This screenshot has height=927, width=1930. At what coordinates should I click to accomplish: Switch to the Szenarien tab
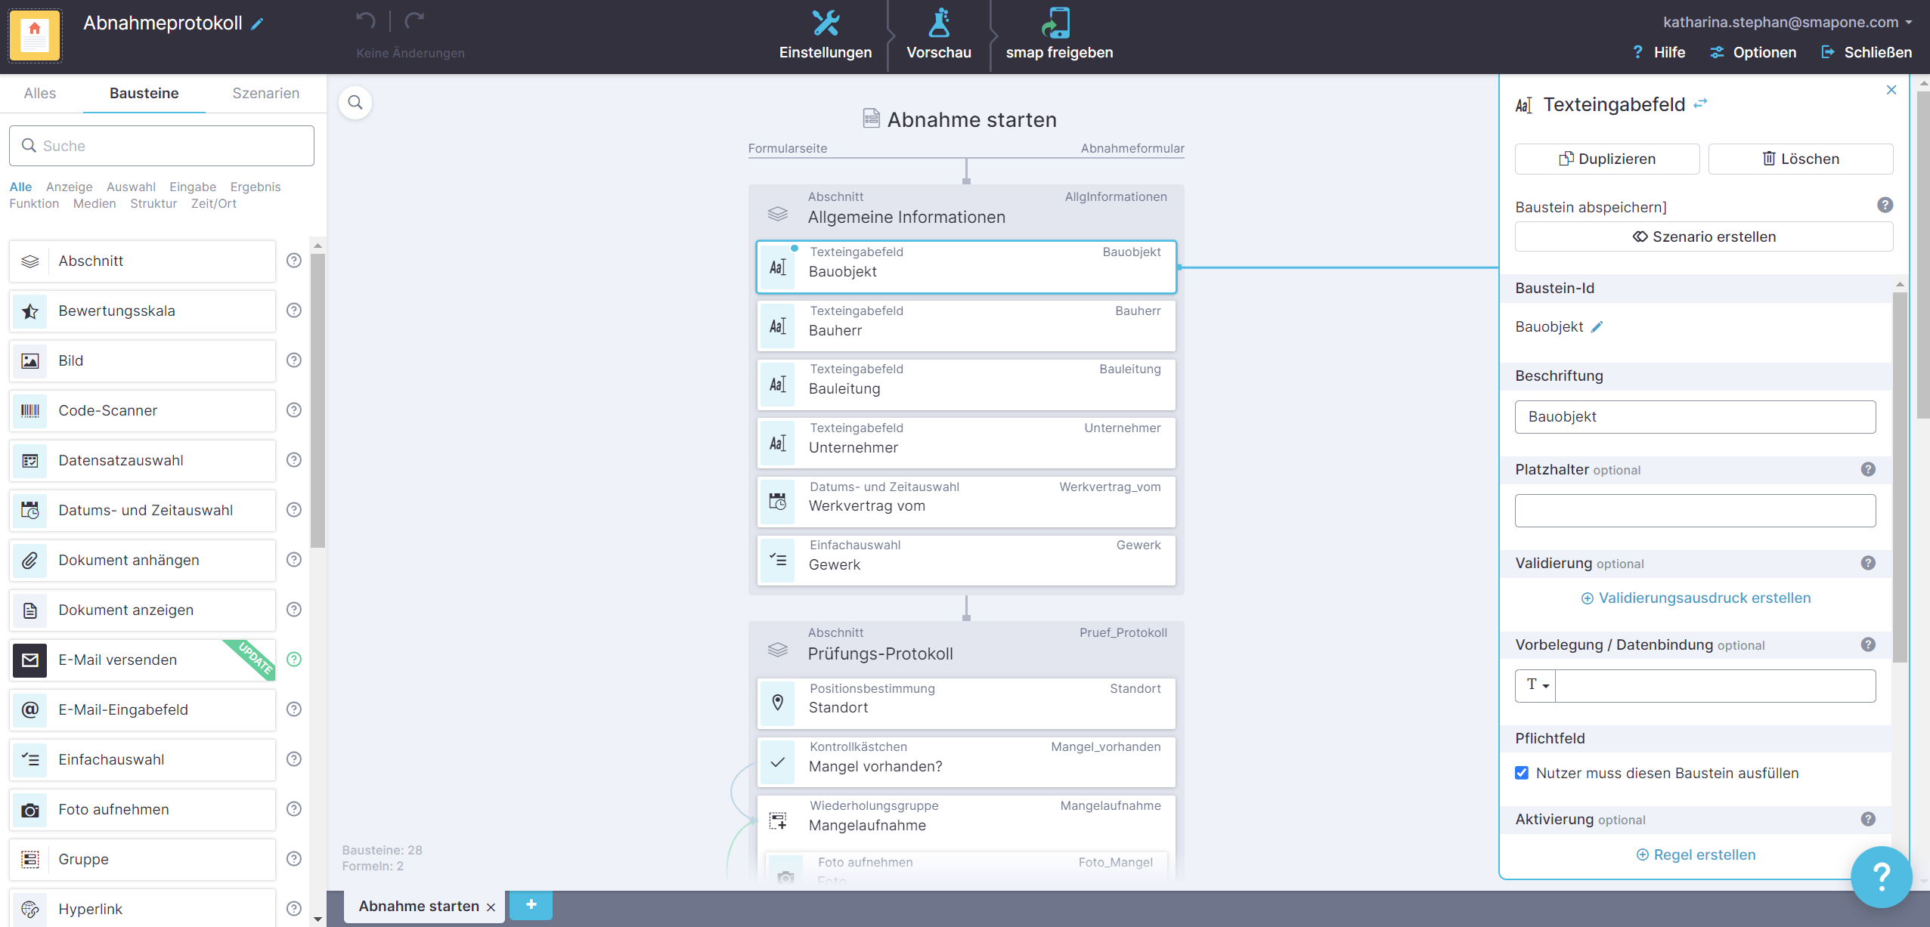point(265,93)
